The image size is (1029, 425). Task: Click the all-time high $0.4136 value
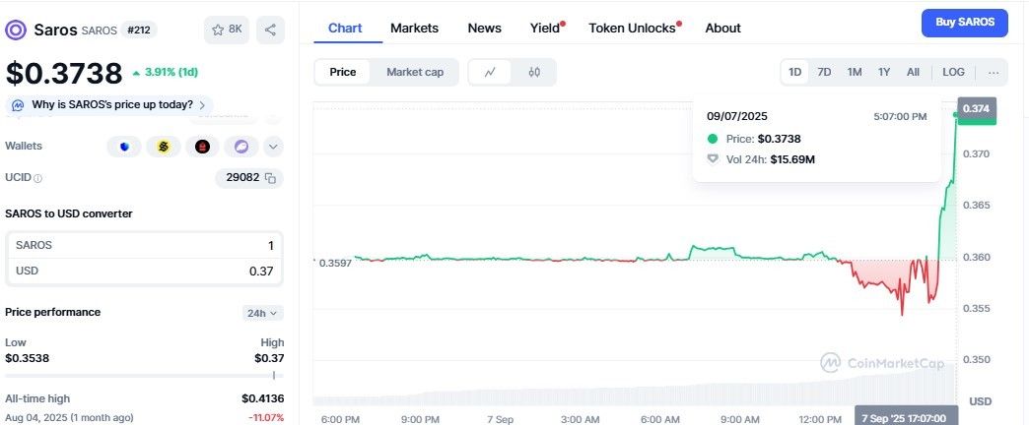click(x=262, y=398)
